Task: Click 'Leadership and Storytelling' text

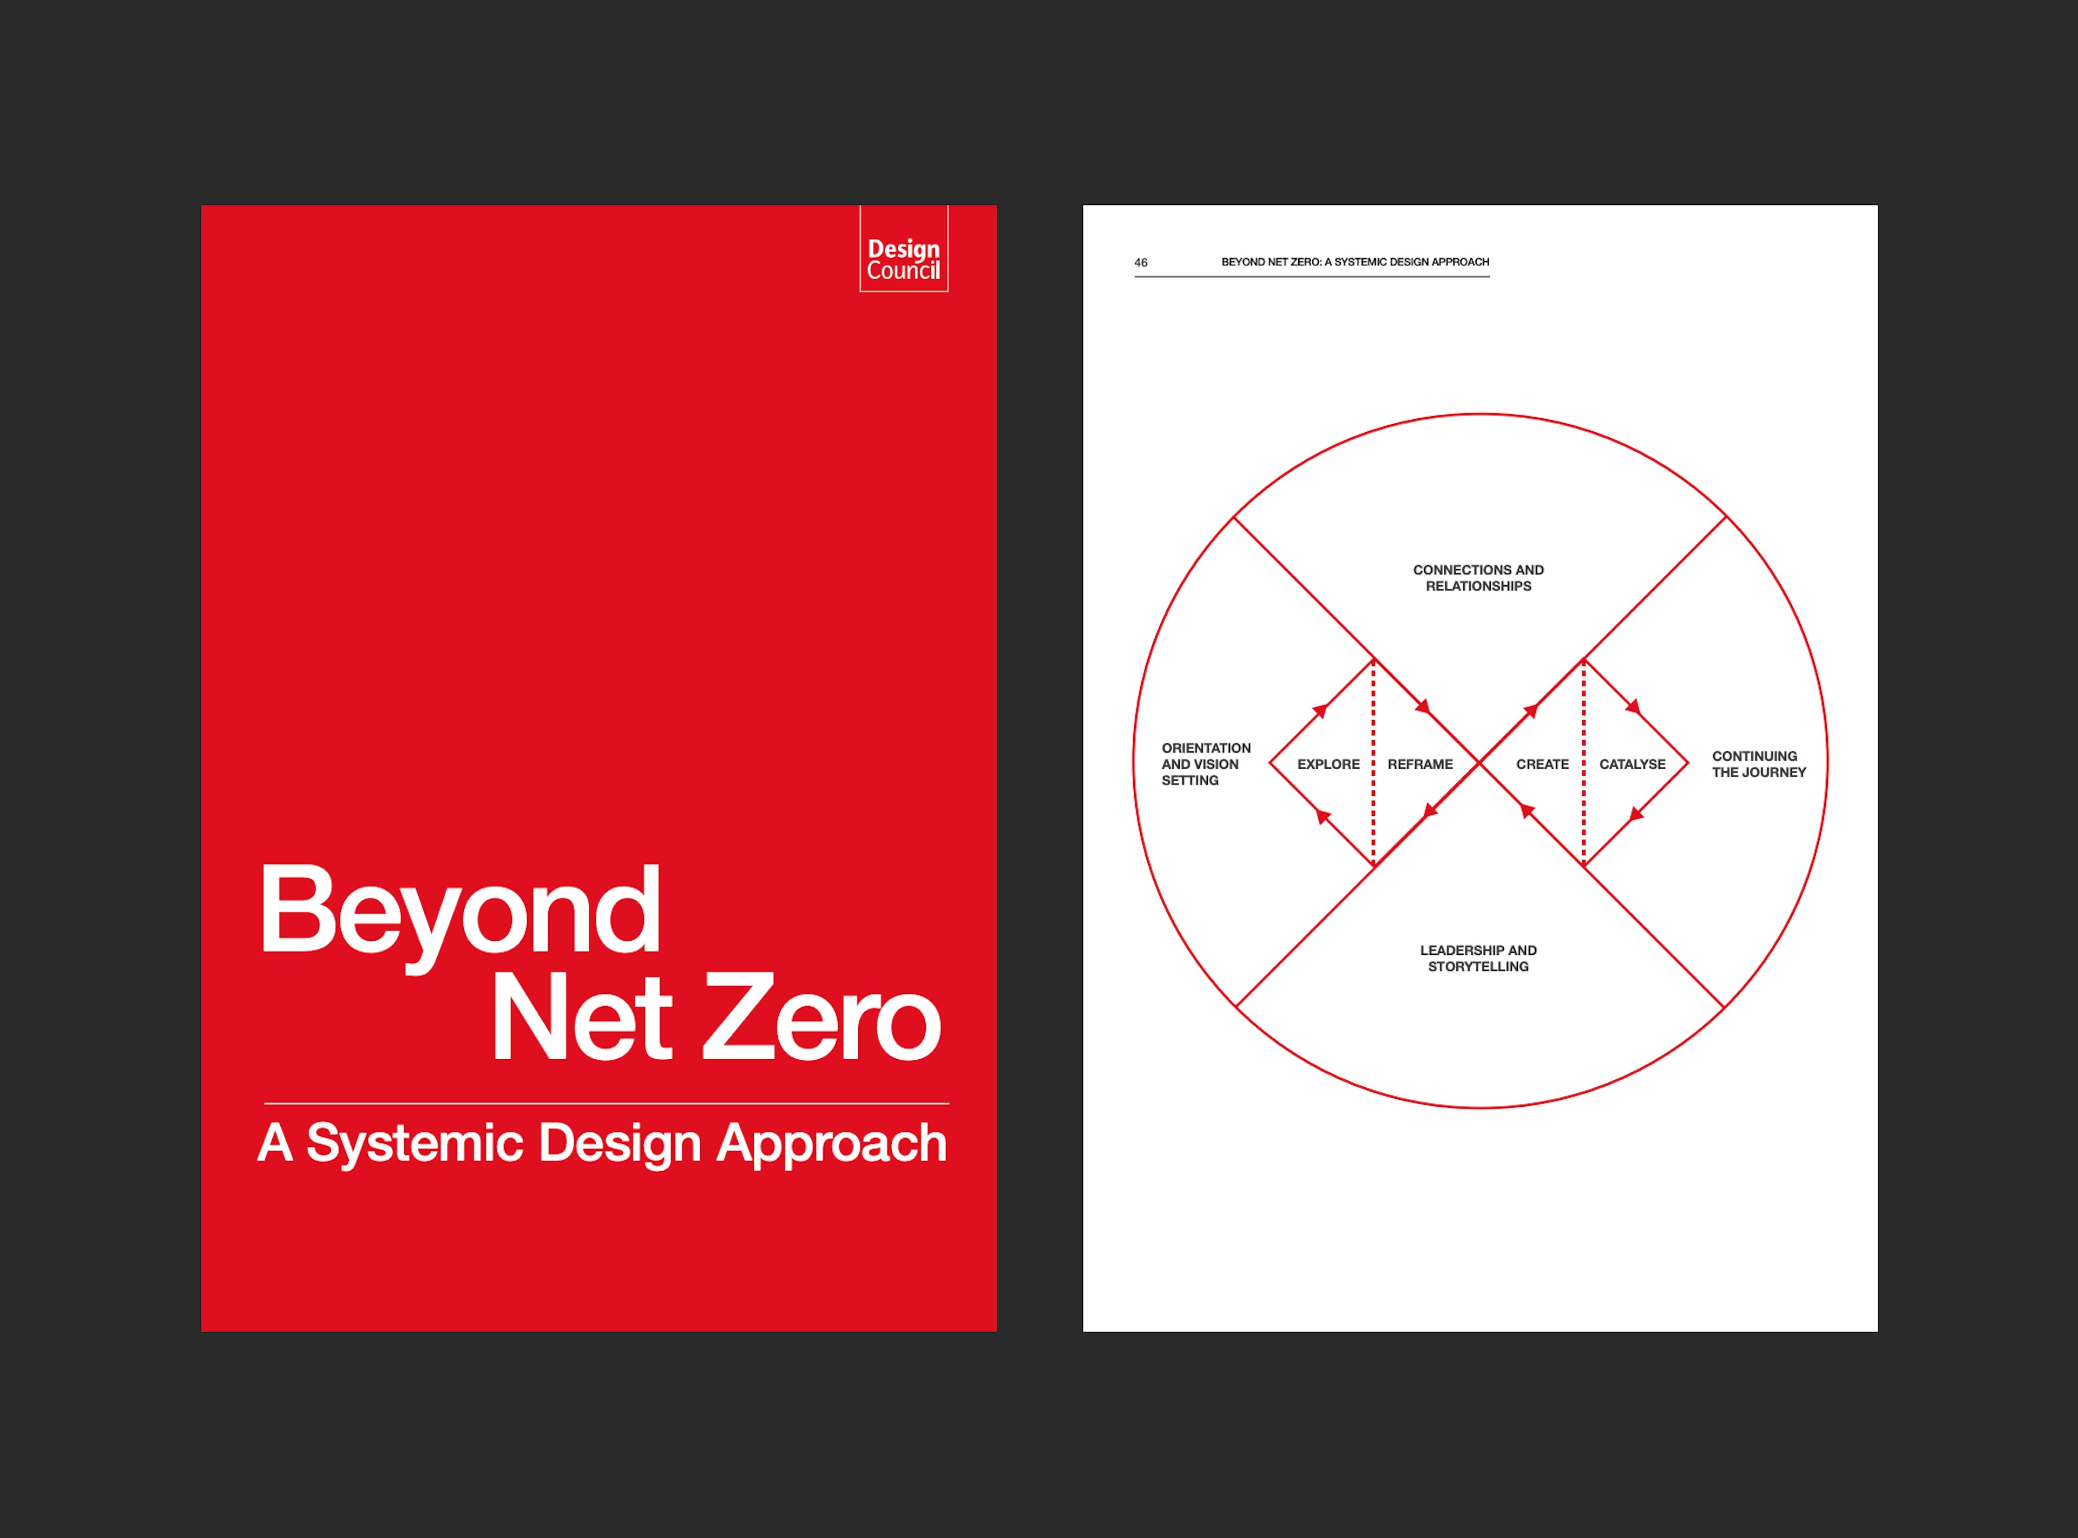Action: (1477, 958)
